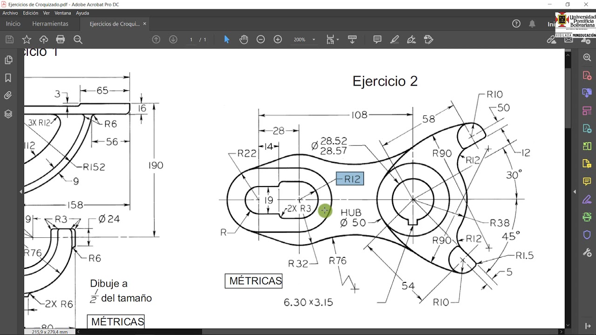Open the Ayuda menu
The image size is (596, 335).
click(x=82, y=13)
